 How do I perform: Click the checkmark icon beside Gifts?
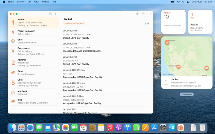click(x=13, y=41)
